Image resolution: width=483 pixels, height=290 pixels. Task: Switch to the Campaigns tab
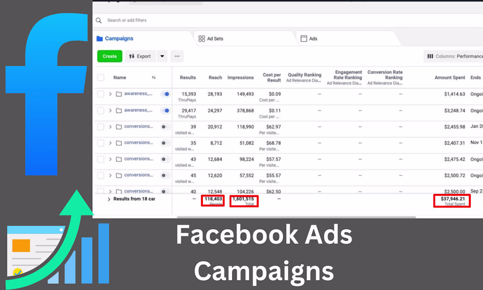pos(119,39)
